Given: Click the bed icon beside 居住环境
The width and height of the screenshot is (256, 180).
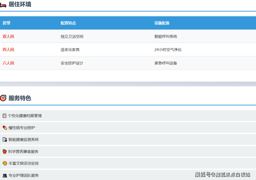Looking at the screenshot, I should pyautogui.click(x=3, y=4).
